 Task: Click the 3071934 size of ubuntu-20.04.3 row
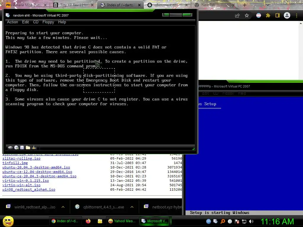click(175, 167)
